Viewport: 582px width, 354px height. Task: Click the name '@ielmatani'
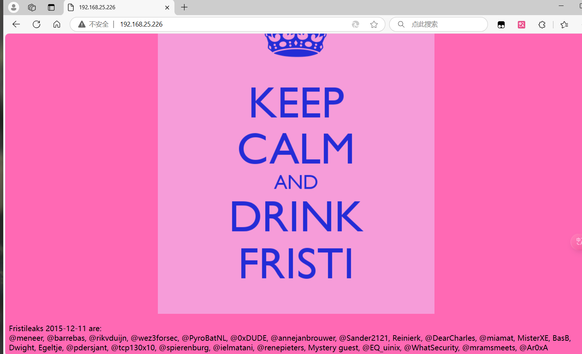tap(233, 348)
